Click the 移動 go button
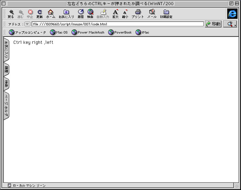The width and height of the screenshot is (241, 190). coord(213,24)
